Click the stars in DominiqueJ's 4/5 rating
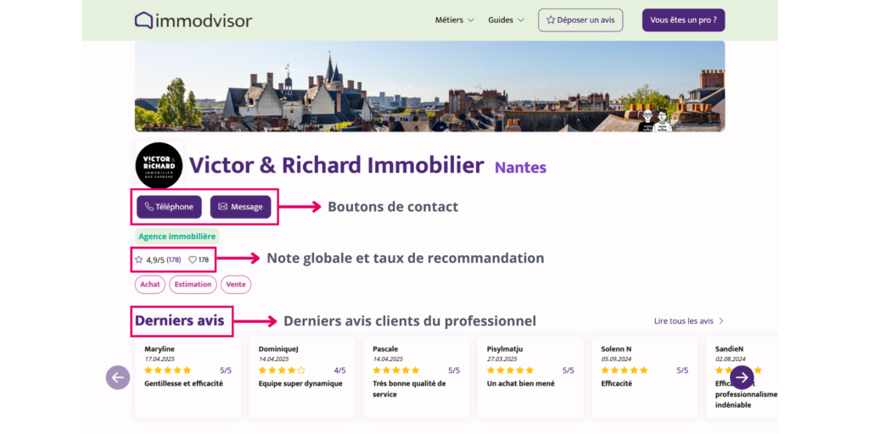869x434 pixels. [282, 370]
